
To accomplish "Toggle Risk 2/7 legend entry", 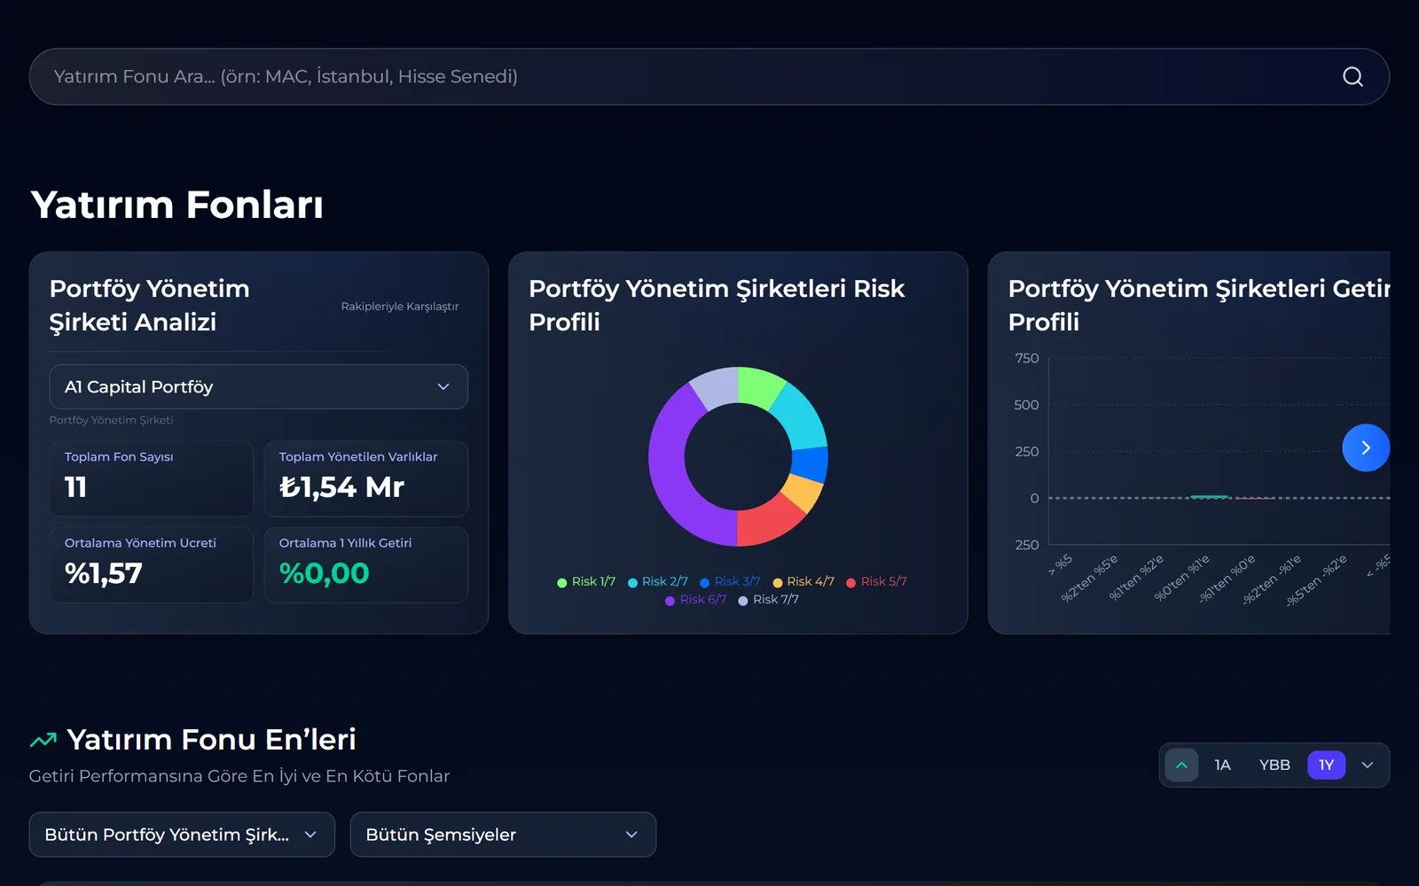I will (657, 581).
